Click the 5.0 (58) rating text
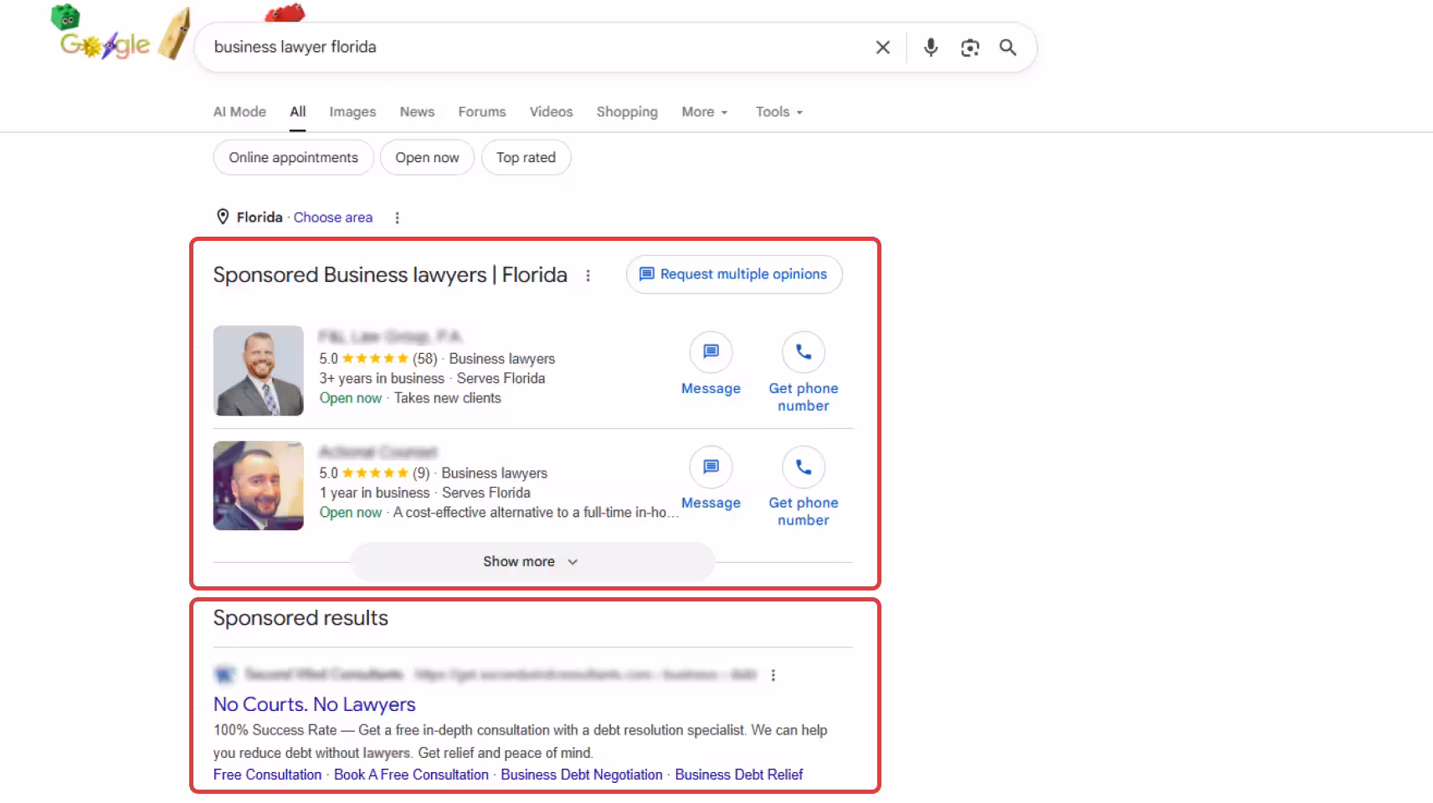 click(378, 359)
